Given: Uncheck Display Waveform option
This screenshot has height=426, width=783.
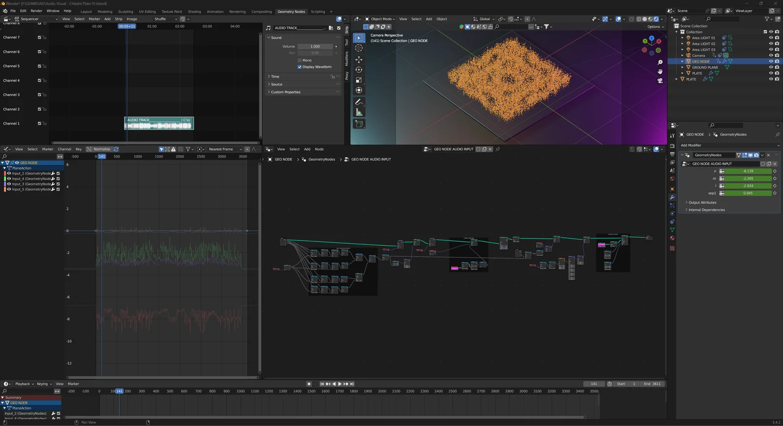Looking at the screenshot, I should click(299, 67).
